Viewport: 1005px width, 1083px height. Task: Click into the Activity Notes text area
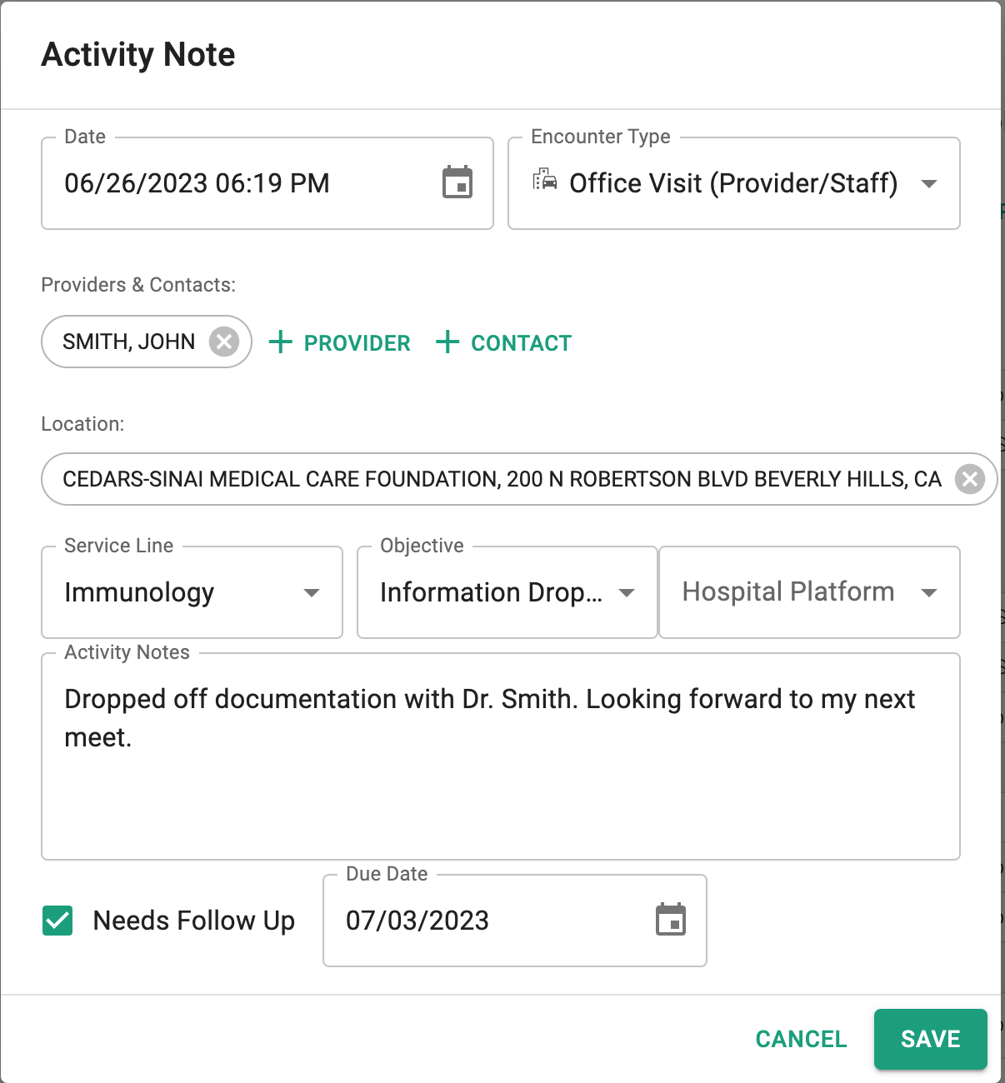[x=501, y=756]
